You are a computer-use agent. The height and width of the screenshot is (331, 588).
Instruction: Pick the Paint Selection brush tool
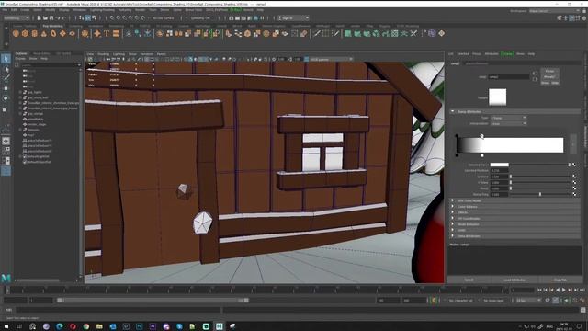tap(6, 78)
